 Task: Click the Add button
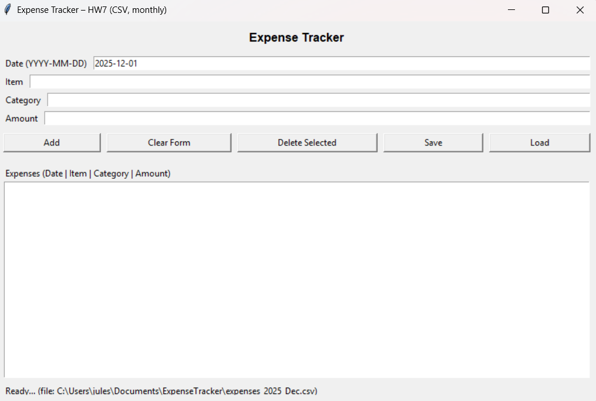pos(52,142)
